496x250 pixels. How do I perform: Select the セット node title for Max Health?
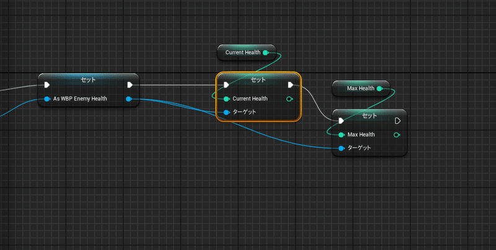tap(369, 115)
